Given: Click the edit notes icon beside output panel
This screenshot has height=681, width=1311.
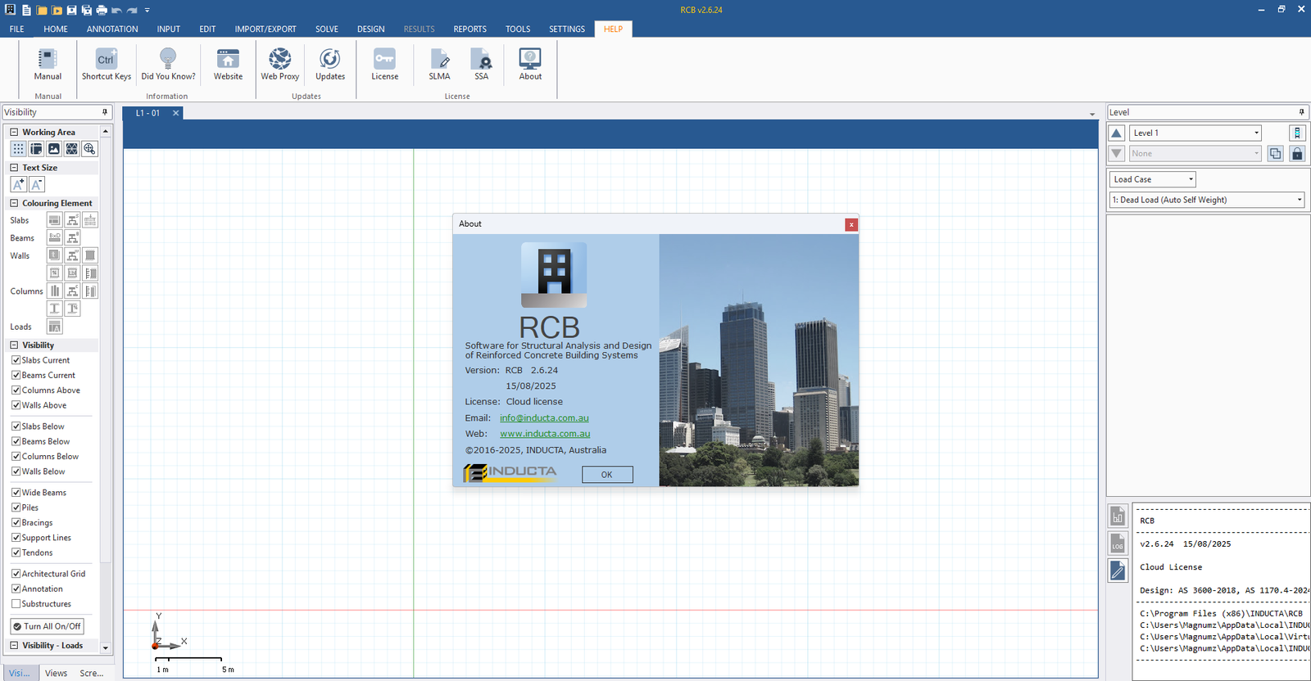Looking at the screenshot, I should (x=1118, y=571).
